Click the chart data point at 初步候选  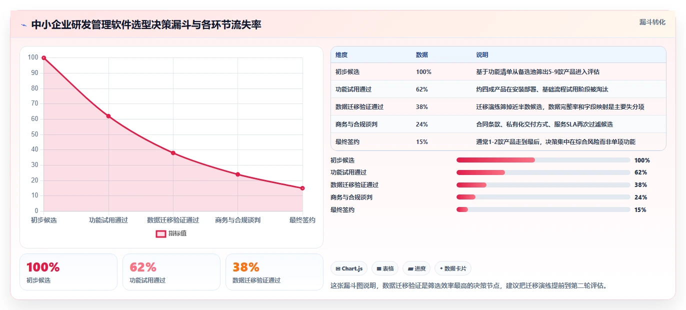[44, 58]
